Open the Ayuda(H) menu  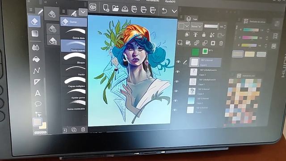170,1
